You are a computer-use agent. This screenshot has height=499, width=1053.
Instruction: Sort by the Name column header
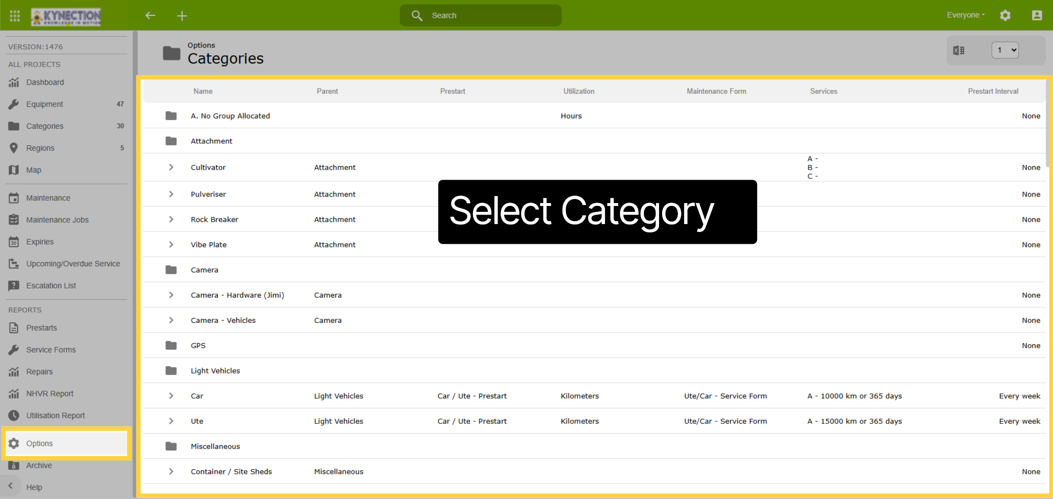click(203, 91)
